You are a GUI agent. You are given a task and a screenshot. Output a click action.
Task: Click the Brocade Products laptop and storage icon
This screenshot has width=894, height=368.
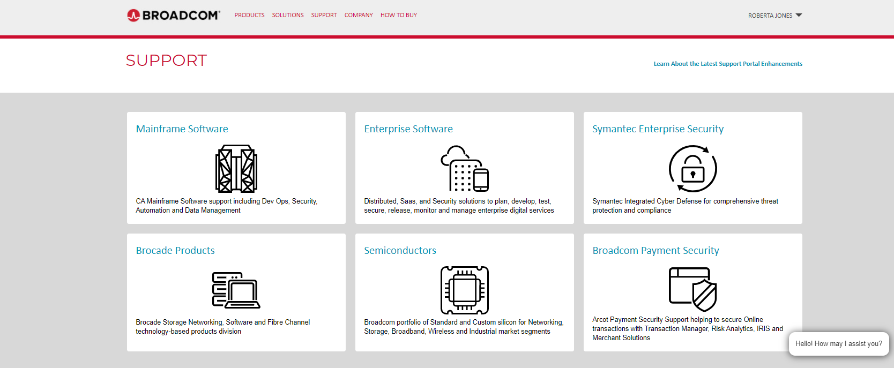236,290
